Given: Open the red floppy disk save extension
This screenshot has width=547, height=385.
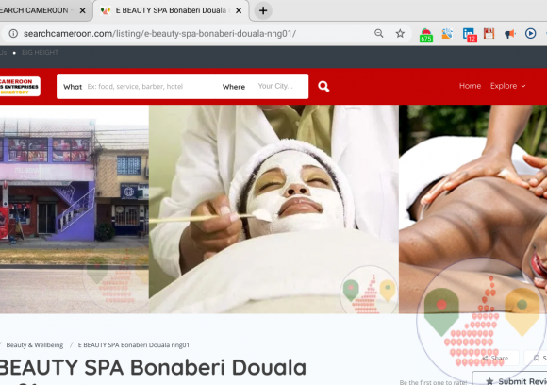Looking at the screenshot, I should pos(489,34).
